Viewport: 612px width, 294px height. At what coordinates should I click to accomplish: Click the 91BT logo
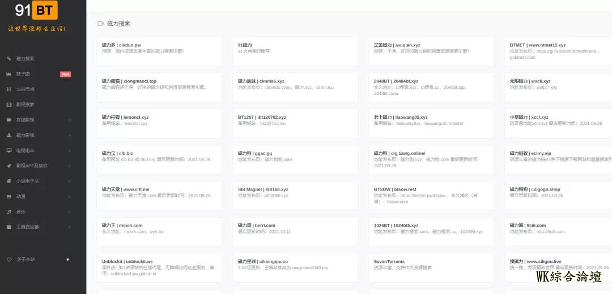pos(36,10)
